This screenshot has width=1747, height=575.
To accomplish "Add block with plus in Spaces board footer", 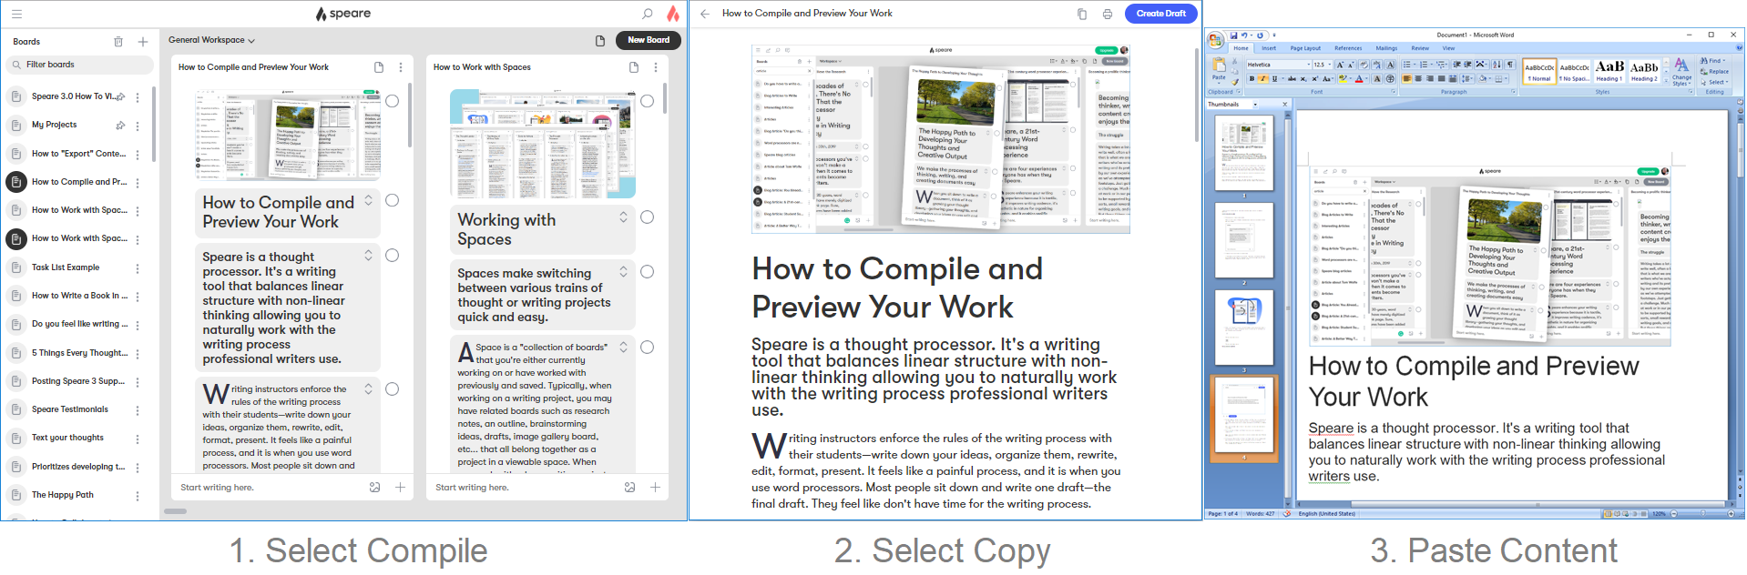I will click(x=655, y=488).
